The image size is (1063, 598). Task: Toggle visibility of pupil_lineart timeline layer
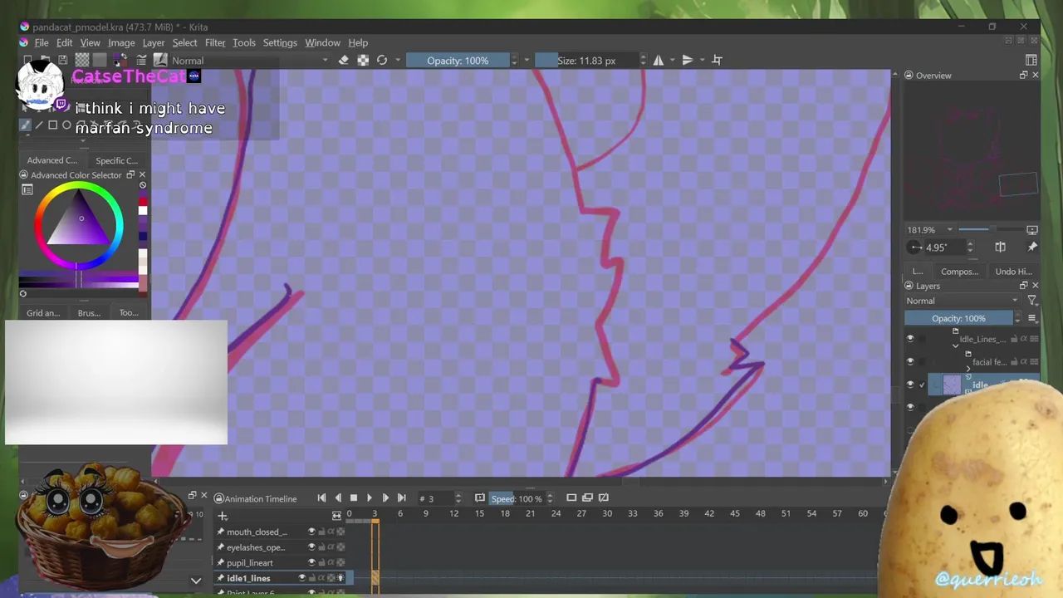point(311,563)
